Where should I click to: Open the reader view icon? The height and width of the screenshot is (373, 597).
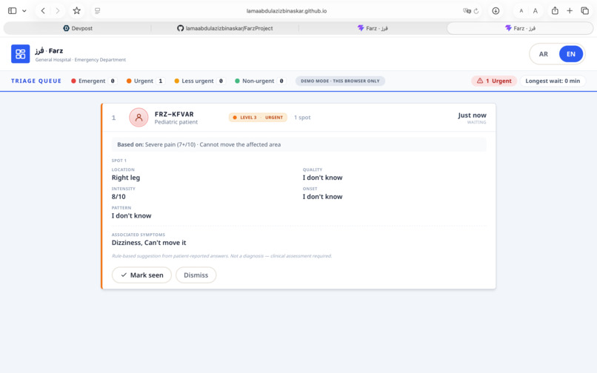click(98, 11)
